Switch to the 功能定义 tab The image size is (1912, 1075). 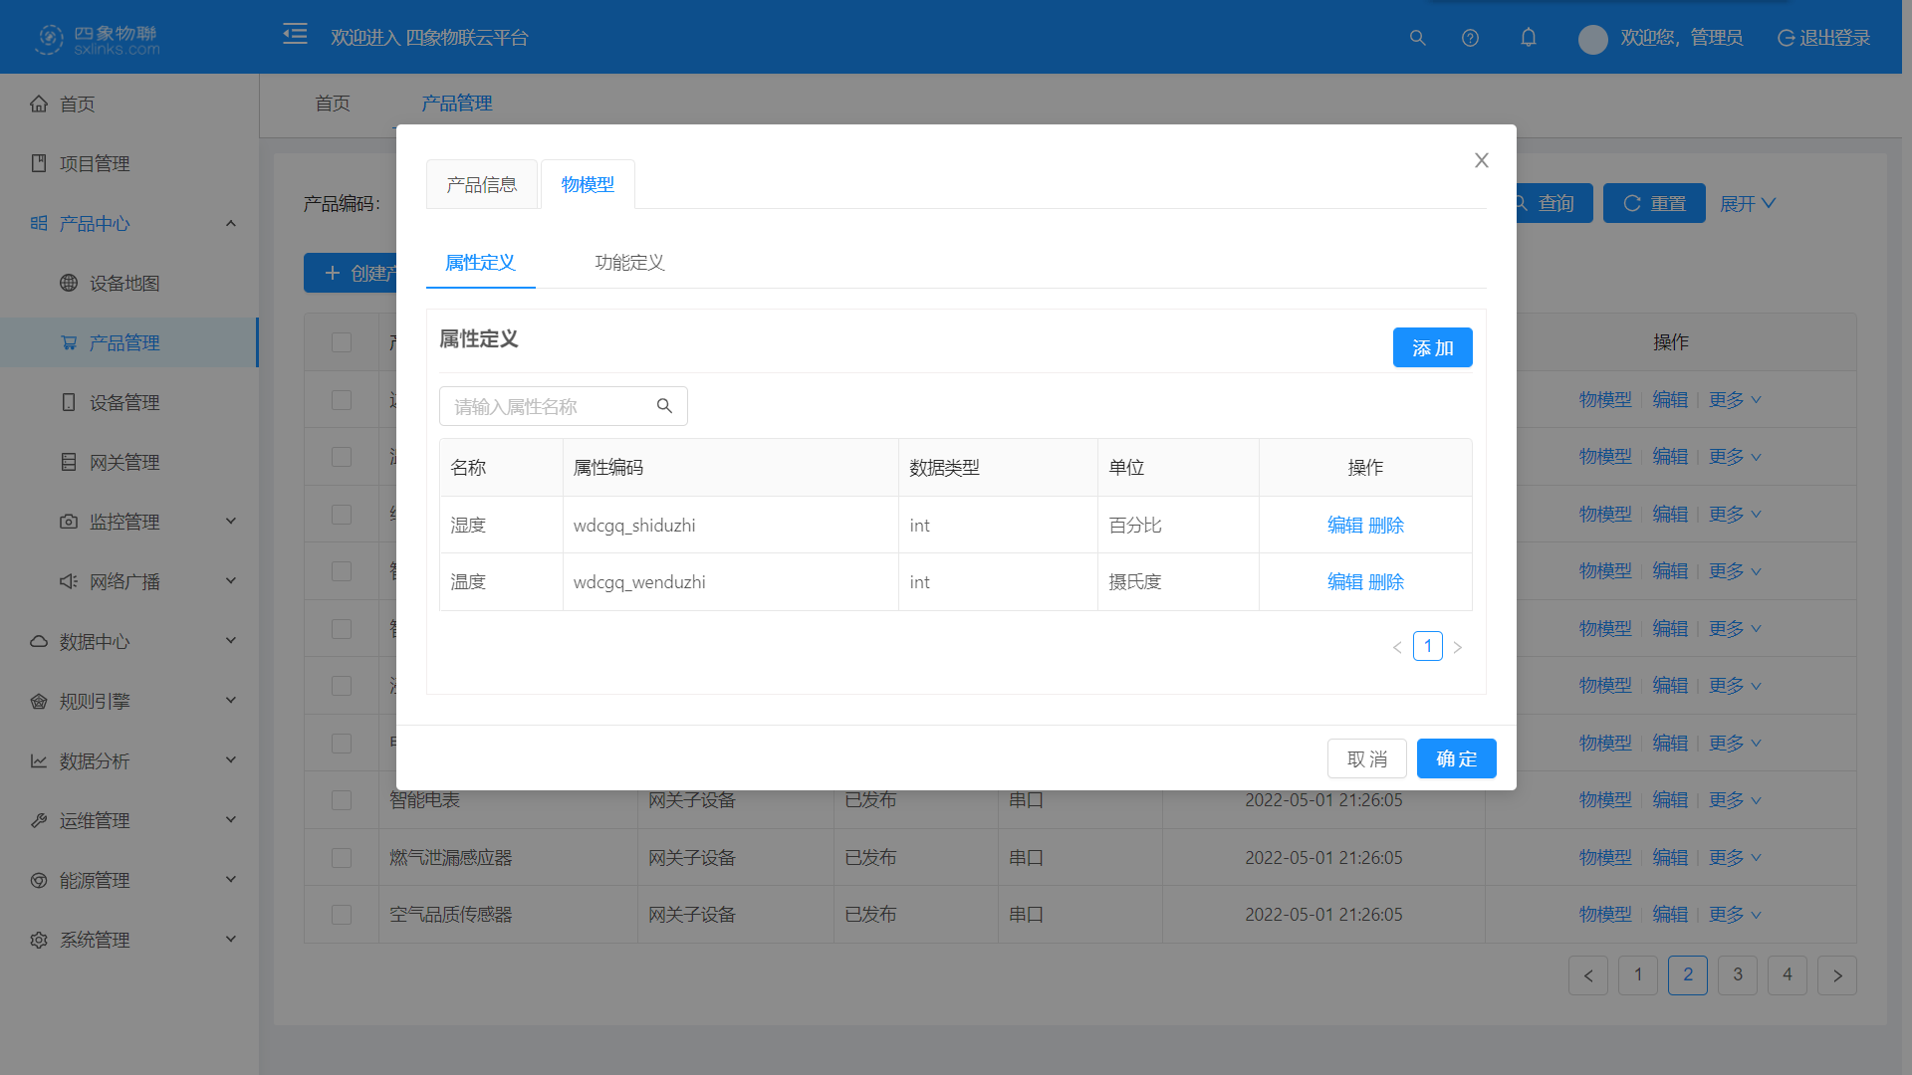pyautogui.click(x=628, y=263)
